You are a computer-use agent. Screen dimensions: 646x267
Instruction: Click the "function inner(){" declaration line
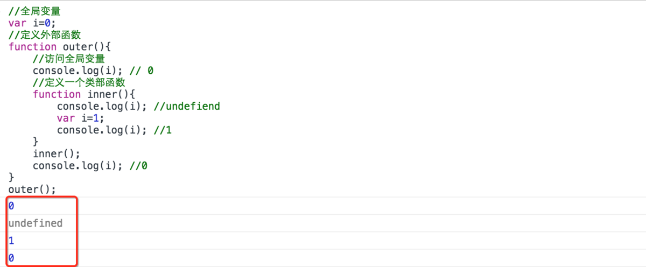[83, 94]
